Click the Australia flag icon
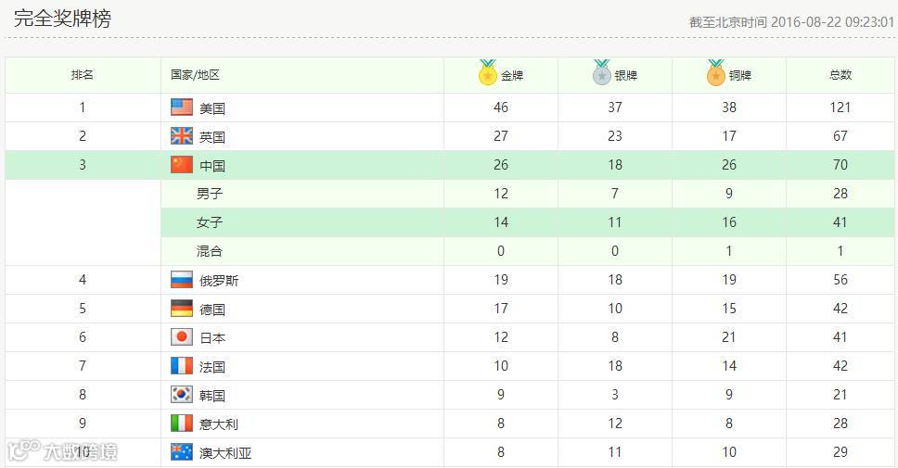Viewport: 898px width, 468px height. pyautogui.click(x=182, y=452)
